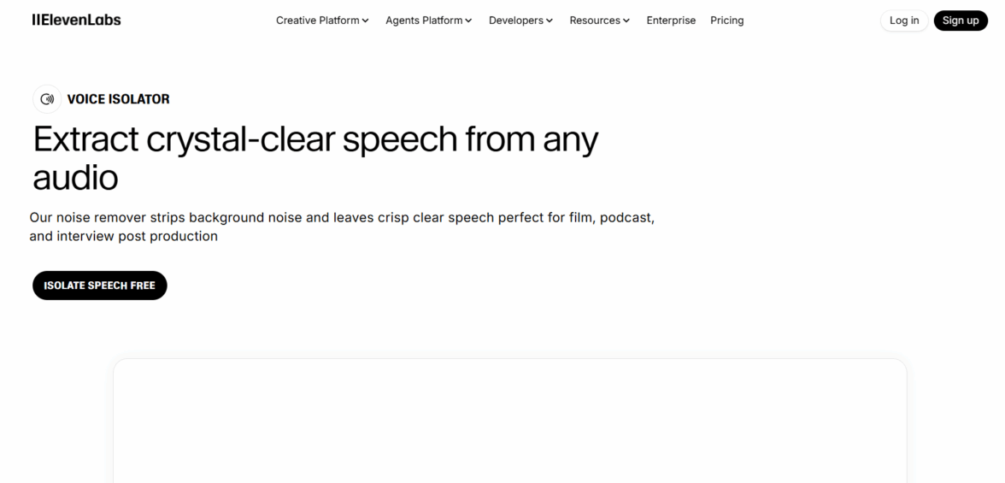The height and width of the screenshot is (483, 1005).
Task: Click the Isolate Speech Free button
Action: point(100,286)
